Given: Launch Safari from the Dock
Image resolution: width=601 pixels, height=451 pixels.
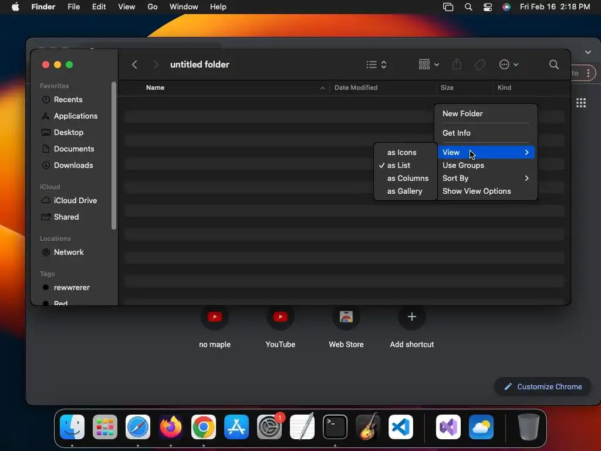Looking at the screenshot, I should (137, 427).
